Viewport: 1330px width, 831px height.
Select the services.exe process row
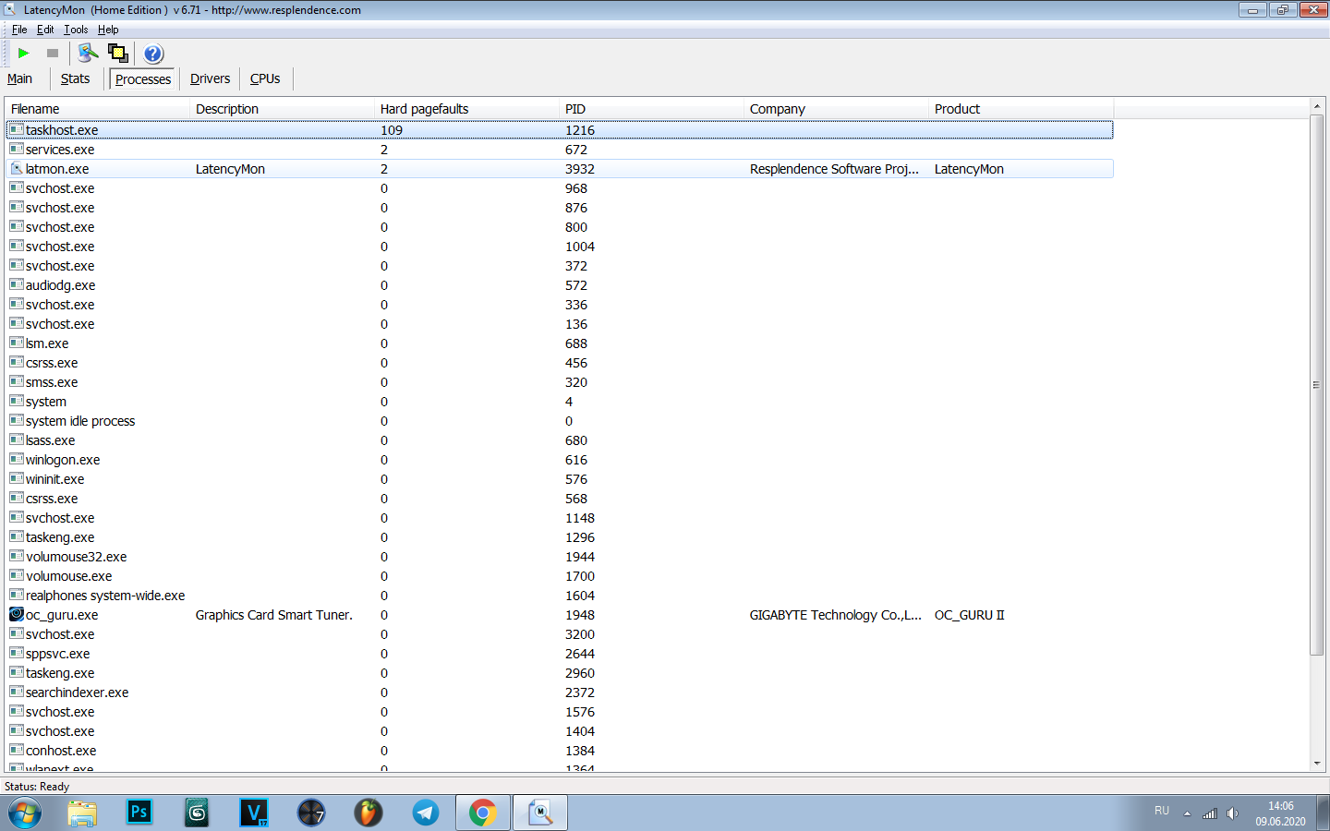(x=560, y=150)
